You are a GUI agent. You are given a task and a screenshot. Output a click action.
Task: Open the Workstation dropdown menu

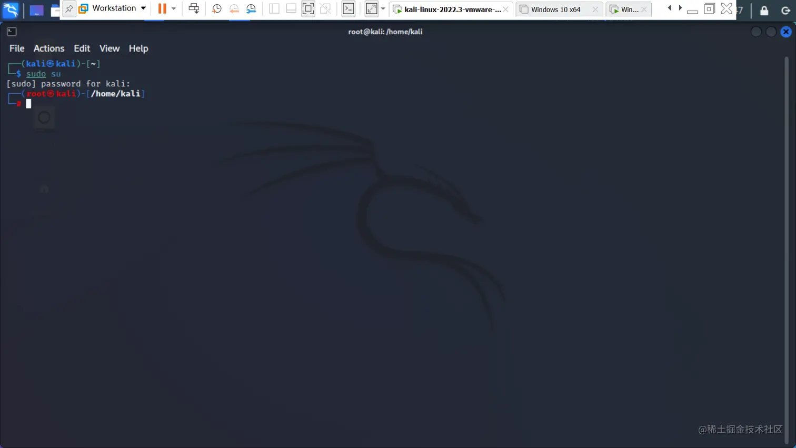pyautogui.click(x=112, y=8)
